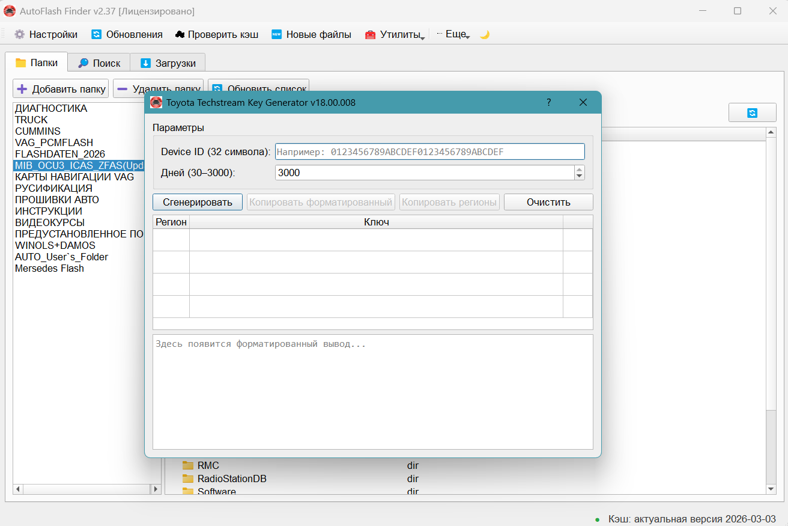Click the formatted output text area
This screenshot has height=526, width=788.
[373, 392]
